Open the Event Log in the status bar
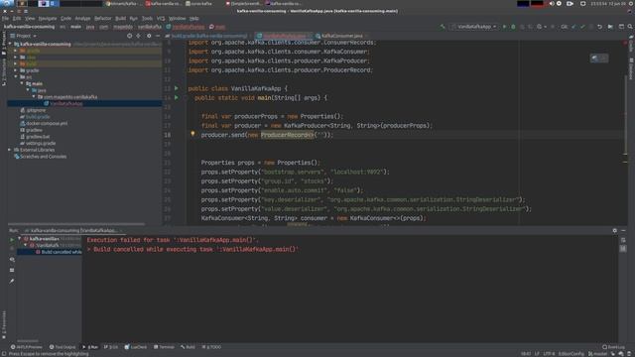635x357 pixels. (613, 347)
